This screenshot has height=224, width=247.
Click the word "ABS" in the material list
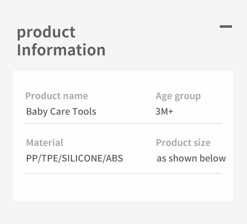pyautogui.click(x=115, y=158)
